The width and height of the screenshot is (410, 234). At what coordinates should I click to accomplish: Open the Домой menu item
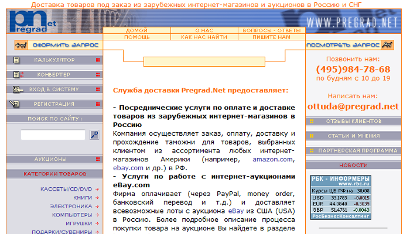point(136,30)
